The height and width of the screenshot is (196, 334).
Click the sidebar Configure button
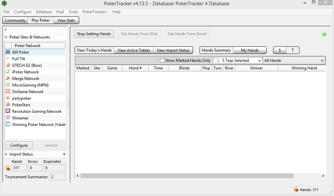(x=19, y=145)
